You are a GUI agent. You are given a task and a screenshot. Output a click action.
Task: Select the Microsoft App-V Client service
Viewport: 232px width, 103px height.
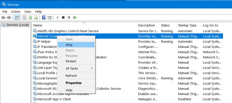point(54,99)
